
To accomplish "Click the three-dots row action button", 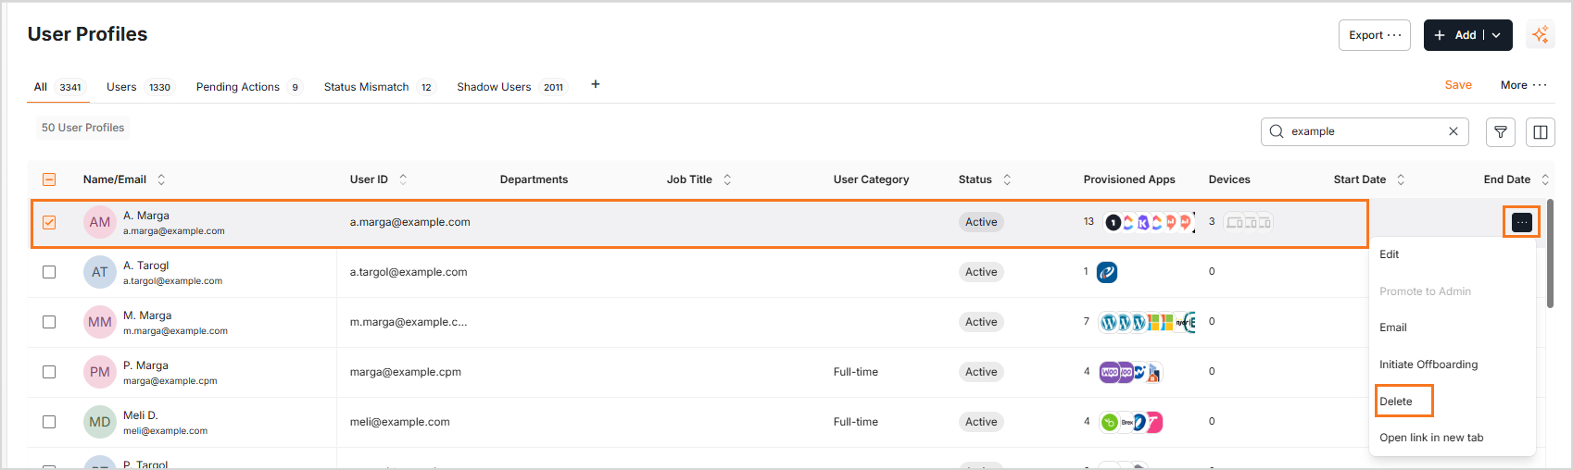I will pos(1521,222).
